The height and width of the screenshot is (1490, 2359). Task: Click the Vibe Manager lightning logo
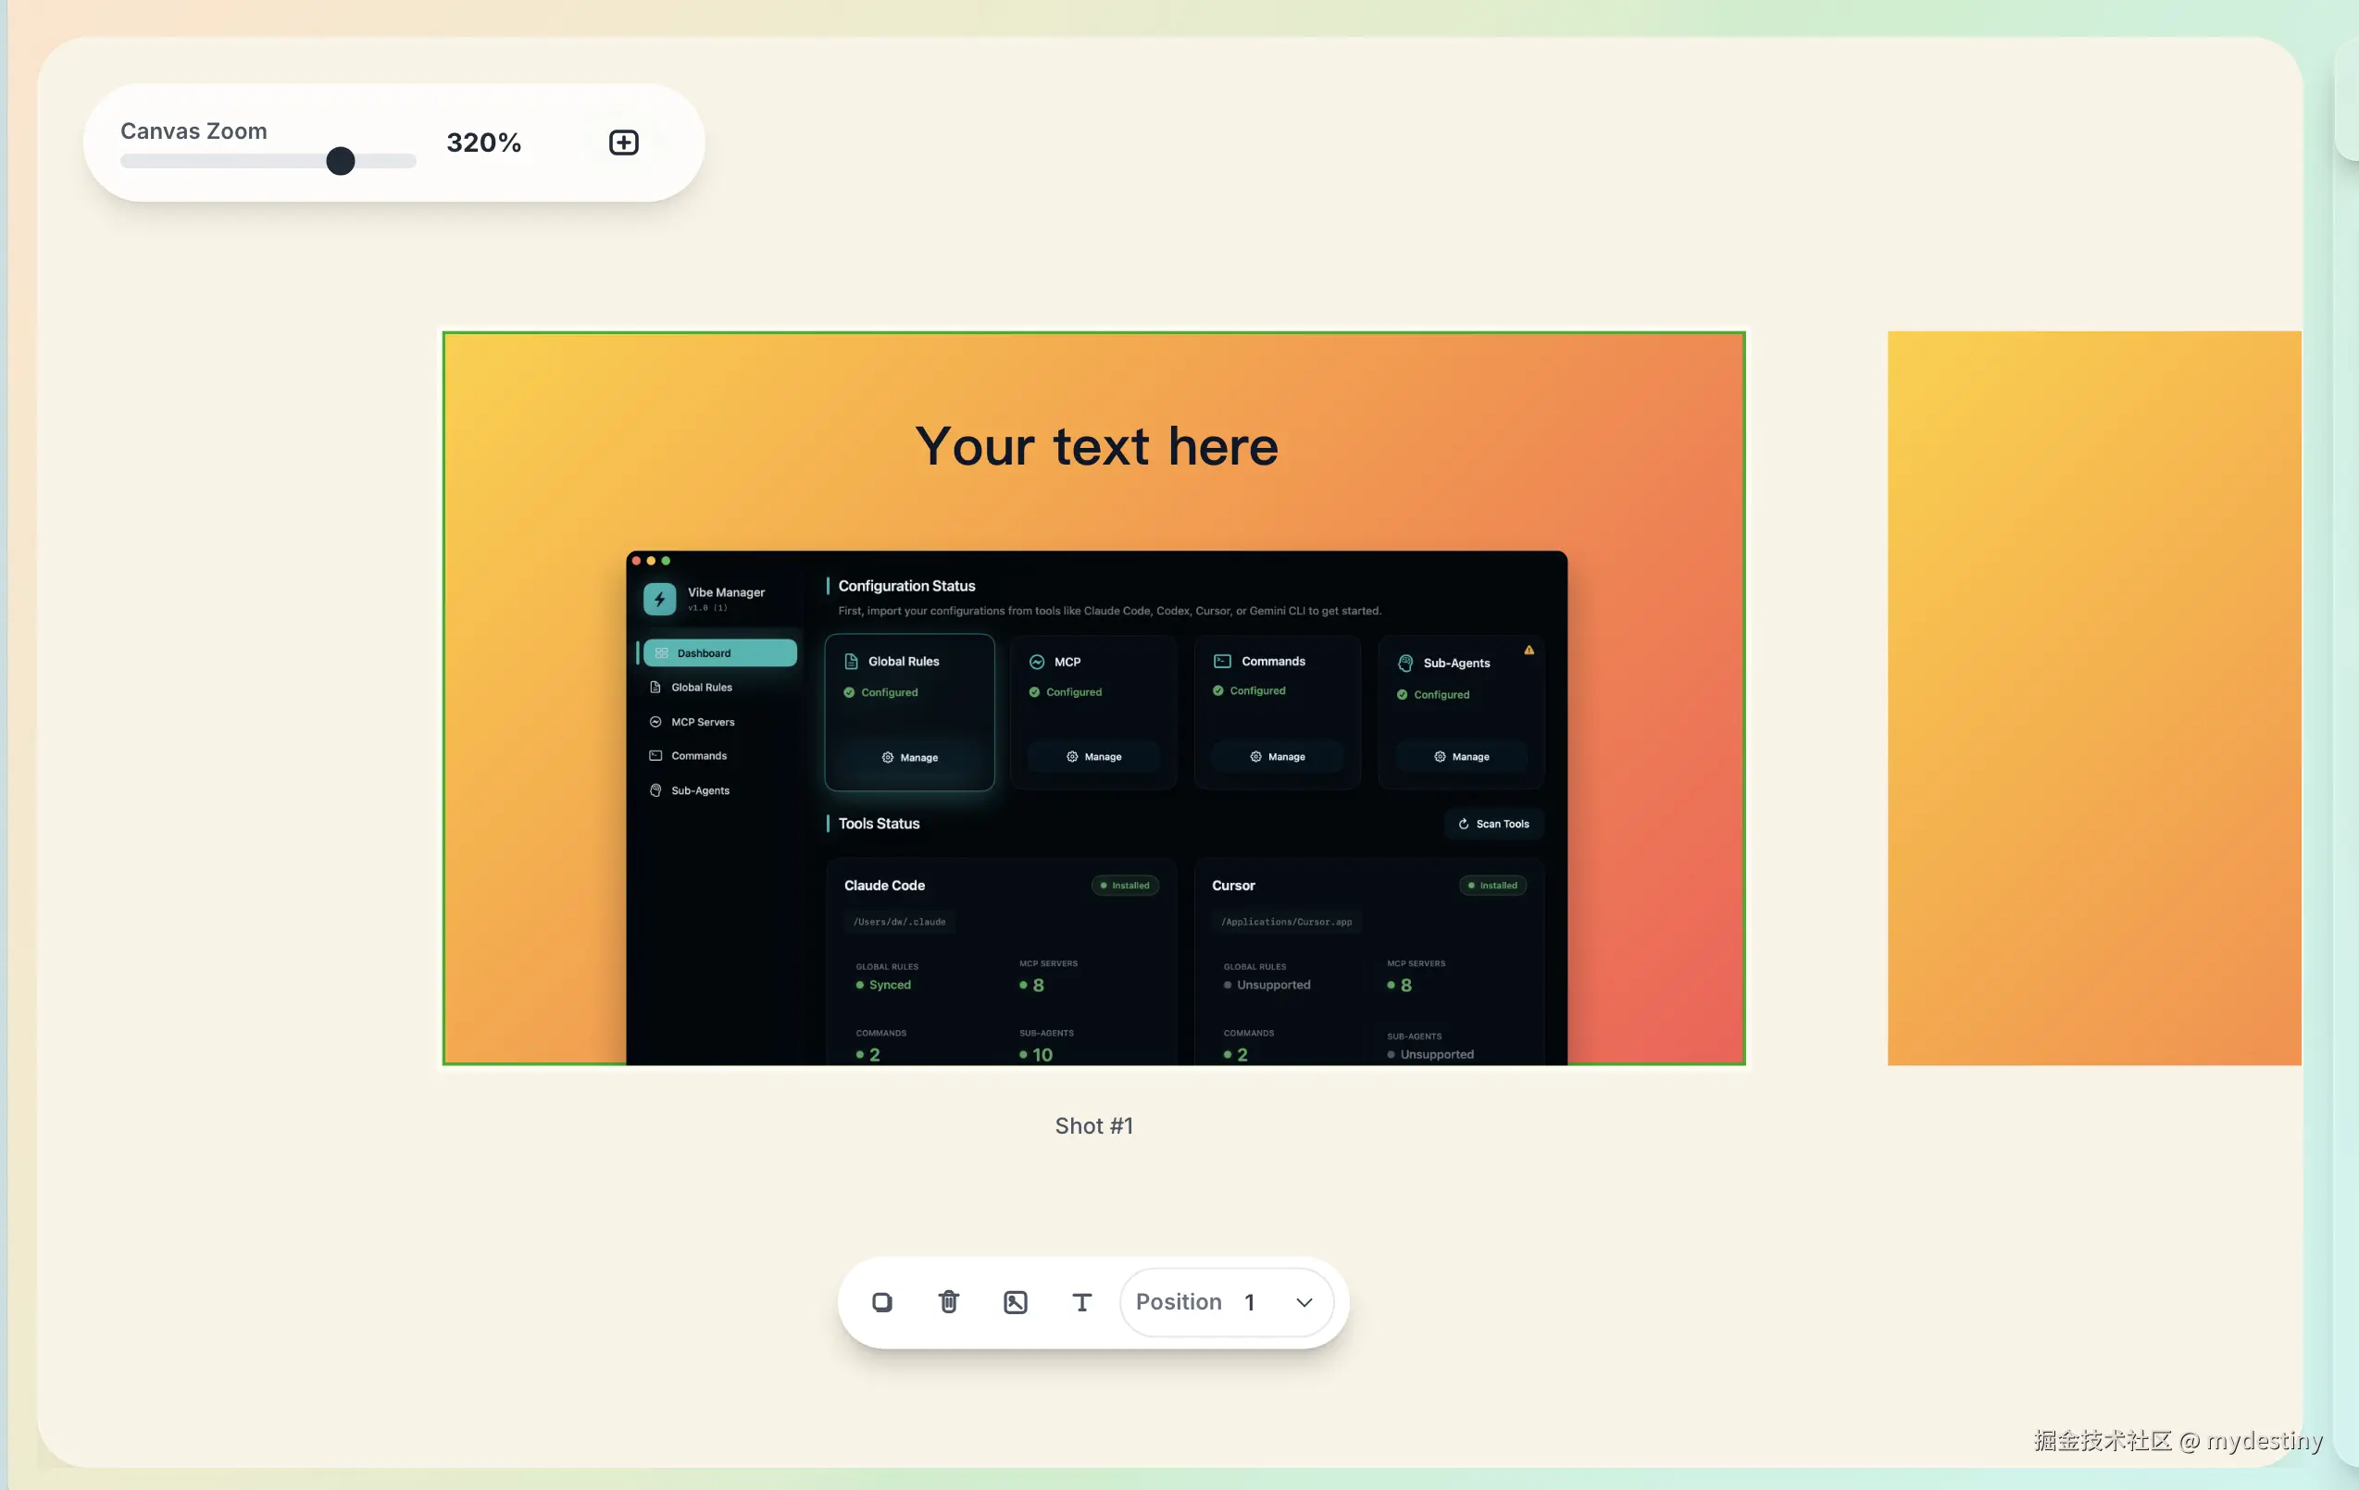(x=659, y=598)
